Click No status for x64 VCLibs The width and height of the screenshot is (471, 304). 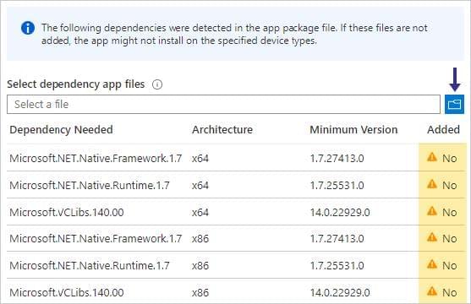(x=449, y=212)
